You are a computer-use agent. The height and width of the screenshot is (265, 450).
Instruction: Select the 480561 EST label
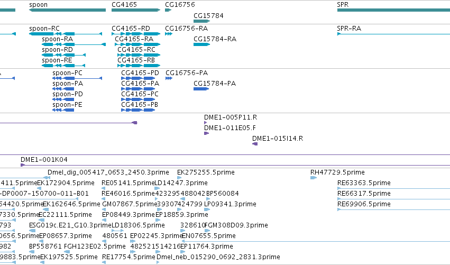(115, 236)
